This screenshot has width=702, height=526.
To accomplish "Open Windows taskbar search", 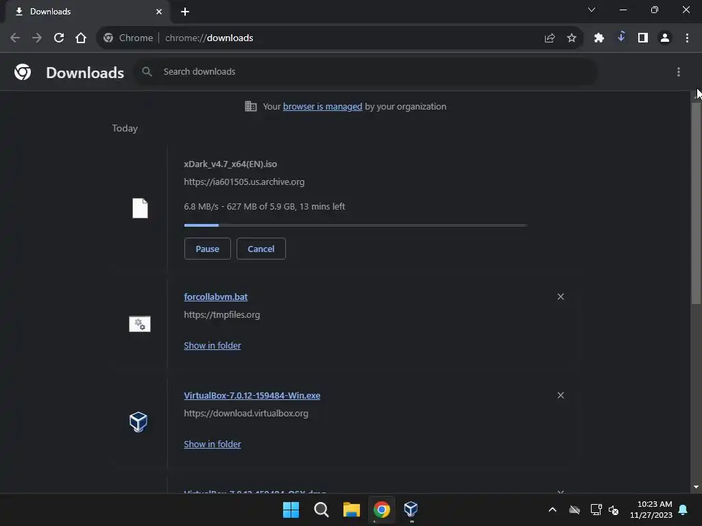I will tap(322, 510).
